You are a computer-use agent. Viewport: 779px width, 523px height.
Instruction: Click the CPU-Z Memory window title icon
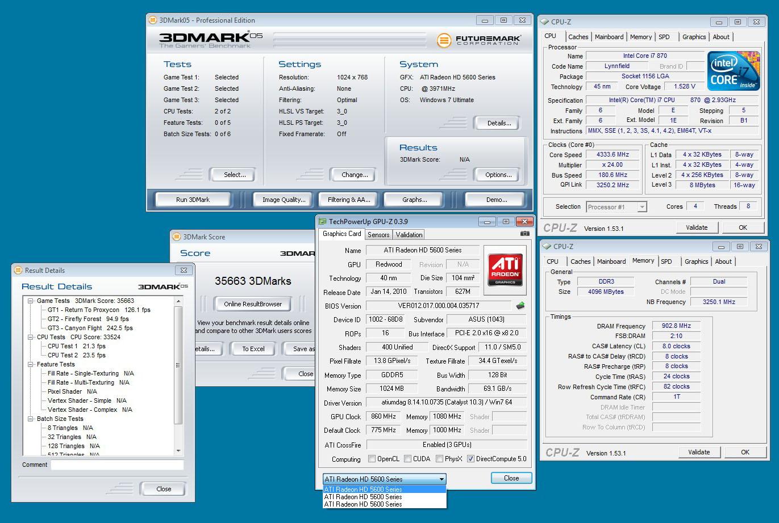coord(547,246)
